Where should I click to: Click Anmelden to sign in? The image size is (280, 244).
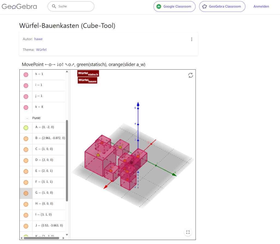click(x=261, y=7)
